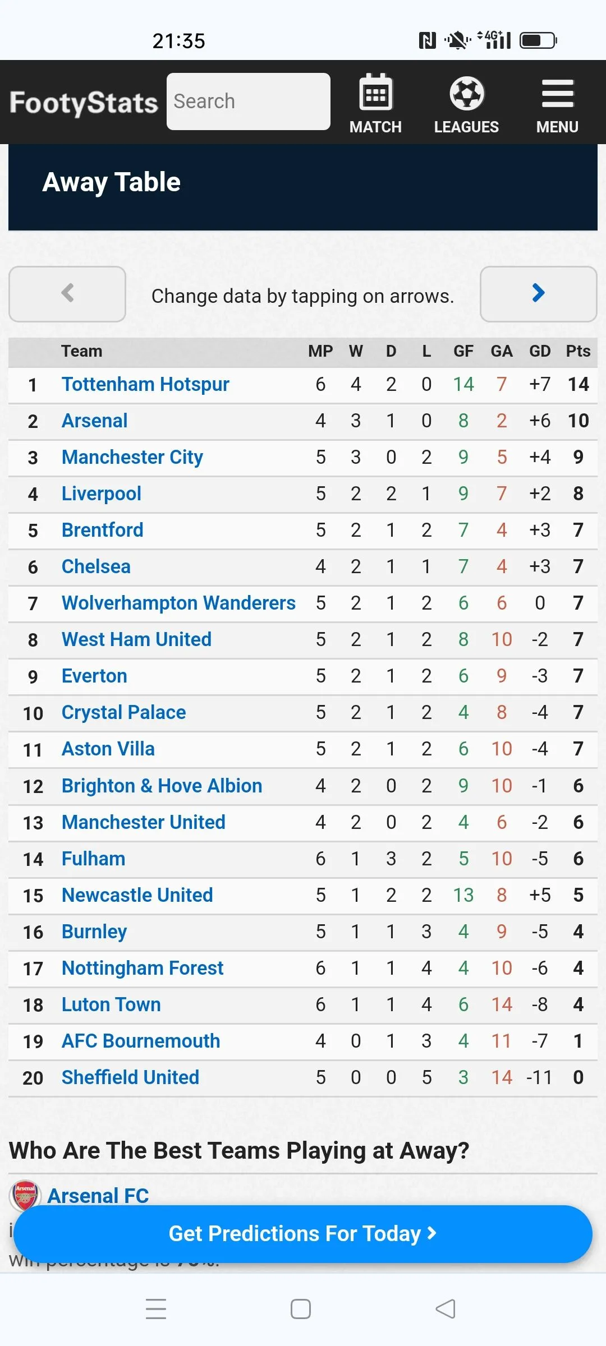
Task: Click the Search input field
Action: click(249, 102)
